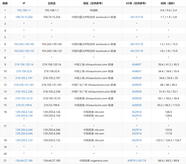Select hop 14 region 中国香港 chinaunicom.com

pyautogui.click(x=94, y=99)
